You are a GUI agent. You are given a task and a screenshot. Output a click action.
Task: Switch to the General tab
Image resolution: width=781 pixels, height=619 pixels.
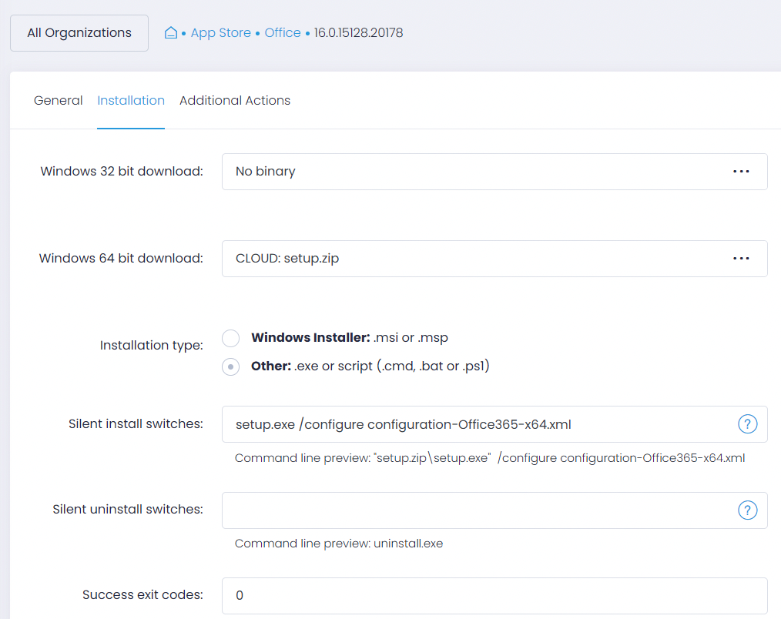coord(58,100)
